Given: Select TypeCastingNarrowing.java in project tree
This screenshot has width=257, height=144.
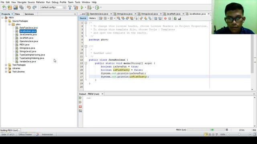Looking at the screenshot, I should [x=32, y=55].
